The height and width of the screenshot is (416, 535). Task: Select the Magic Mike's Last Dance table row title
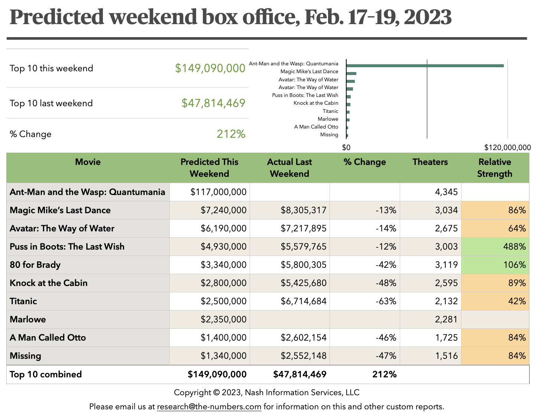[x=60, y=210]
